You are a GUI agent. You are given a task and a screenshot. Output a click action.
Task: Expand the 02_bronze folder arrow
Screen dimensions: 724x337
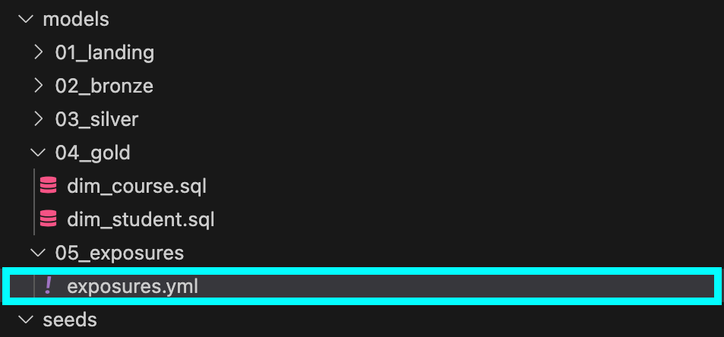pos(39,86)
